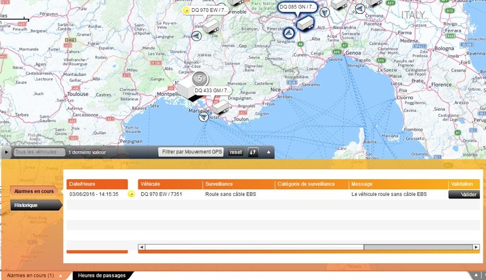This screenshot has width=486, height=280.
Task: Select the highlighted DQ 085 GN truck icon
Action: (305, 23)
